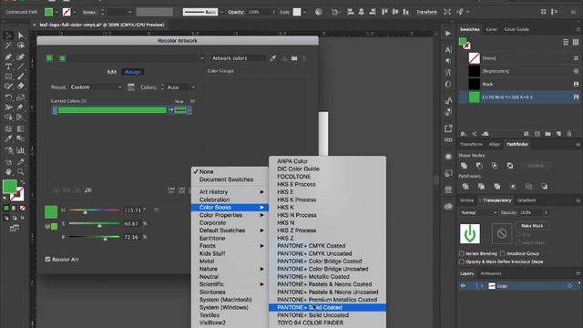Select the Zoom tool

20,171
